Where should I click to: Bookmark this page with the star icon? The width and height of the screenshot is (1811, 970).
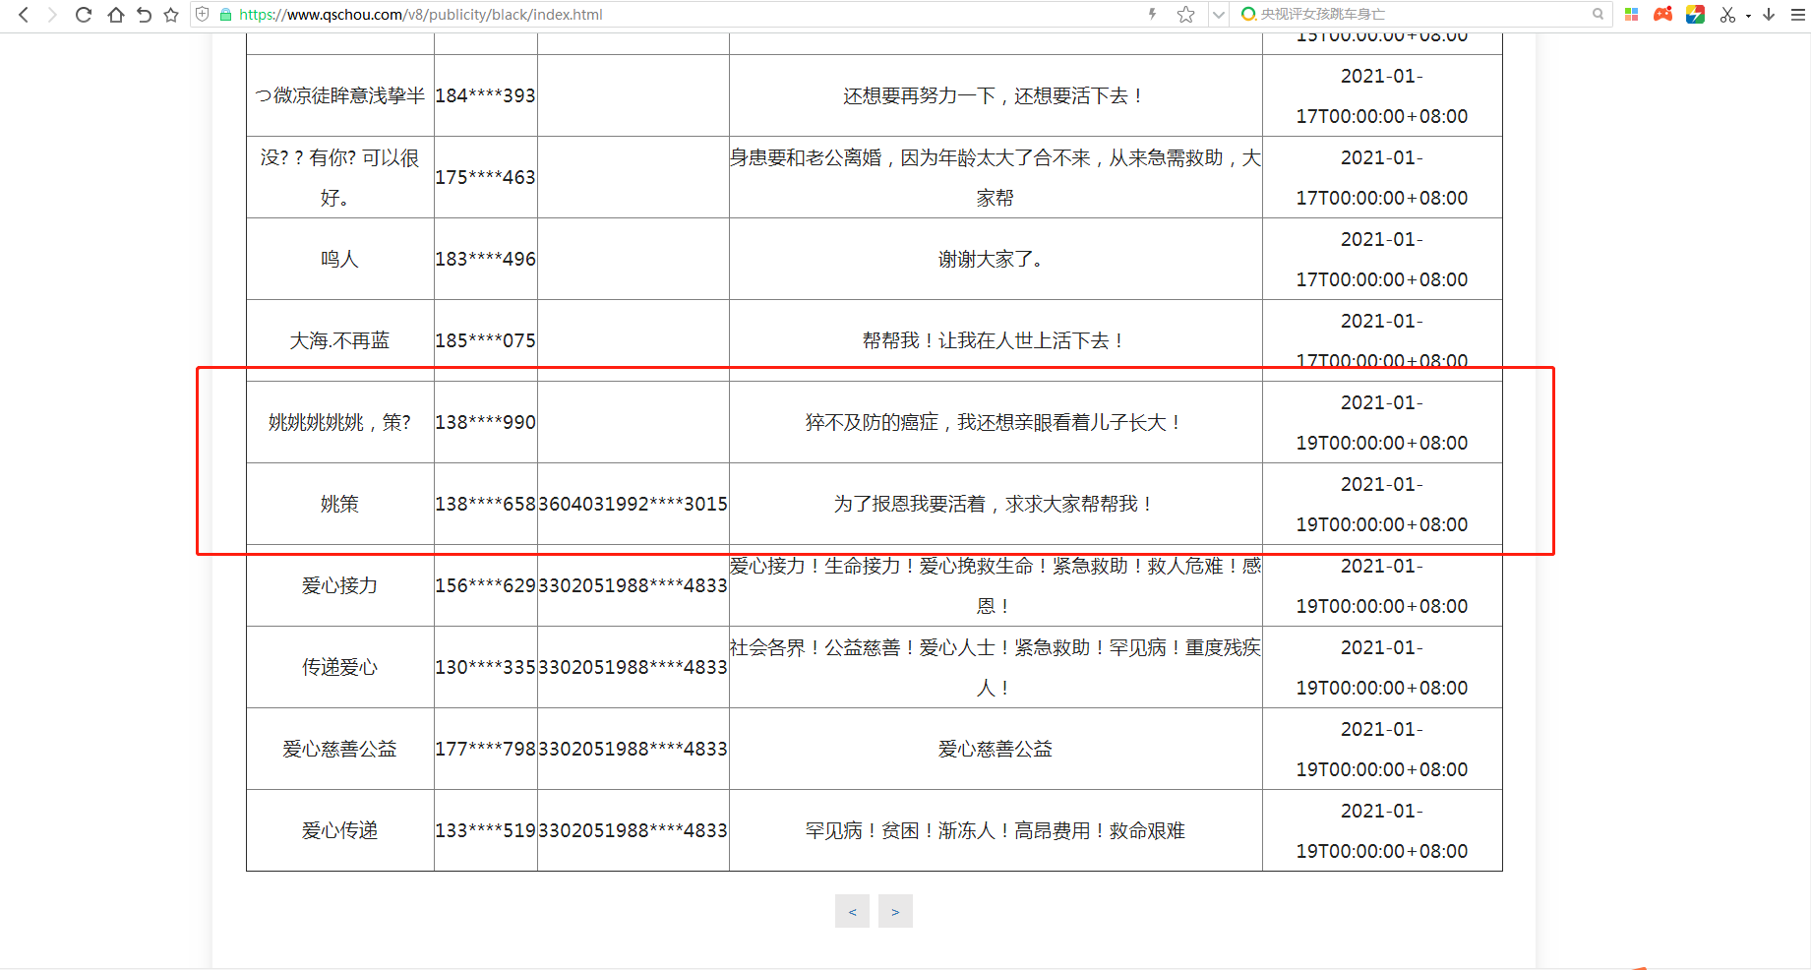click(171, 15)
